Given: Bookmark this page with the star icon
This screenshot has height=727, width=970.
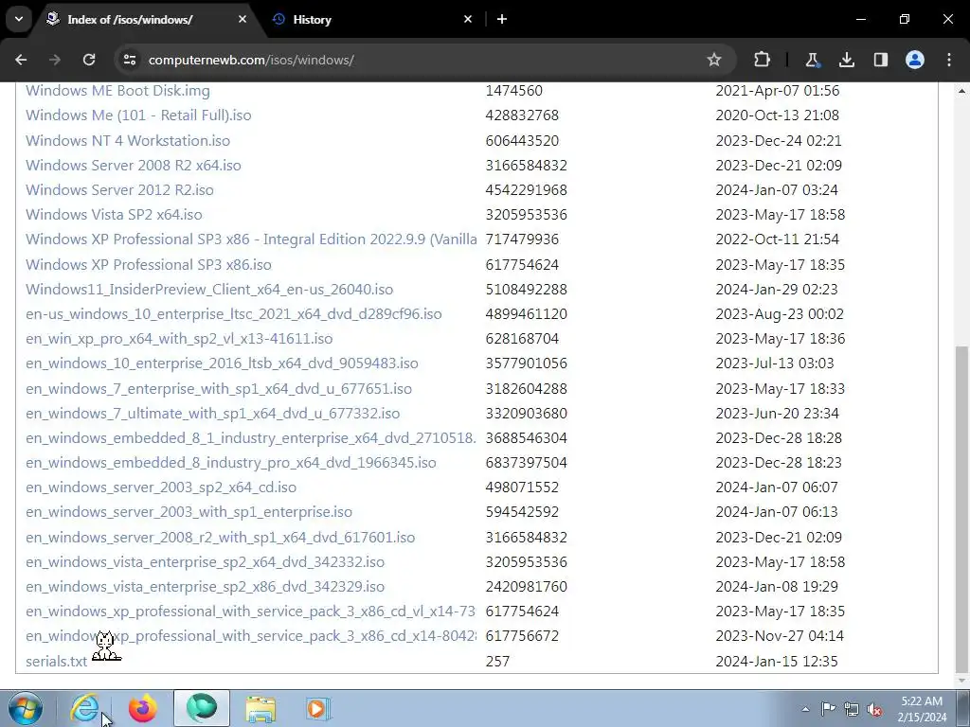Looking at the screenshot, I should [714, 60].
